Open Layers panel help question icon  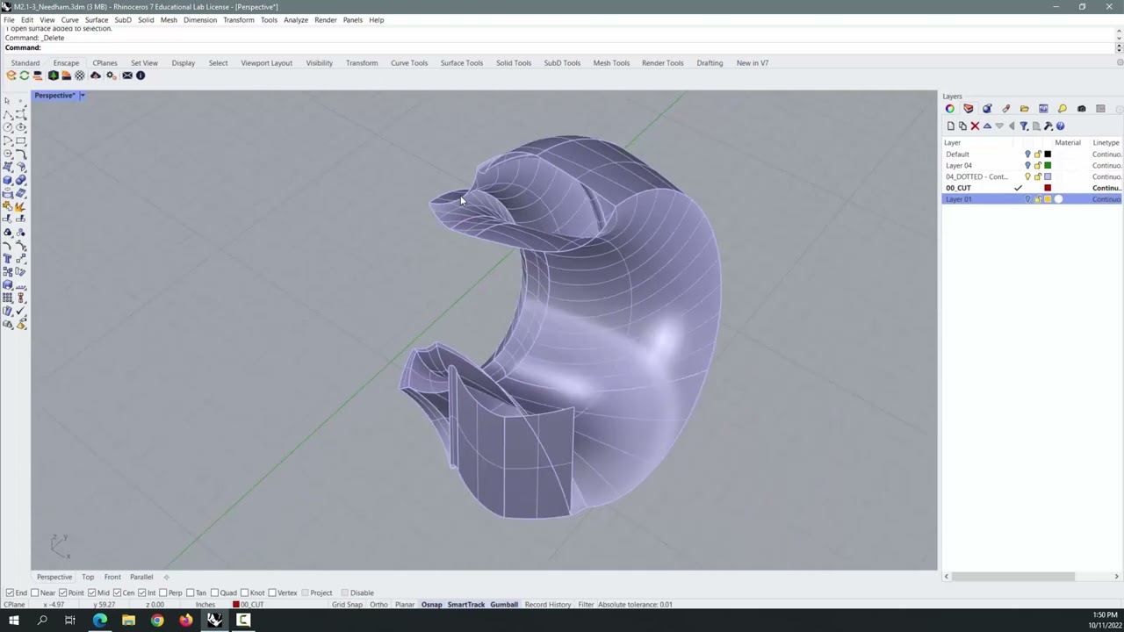click(1060, 126)
